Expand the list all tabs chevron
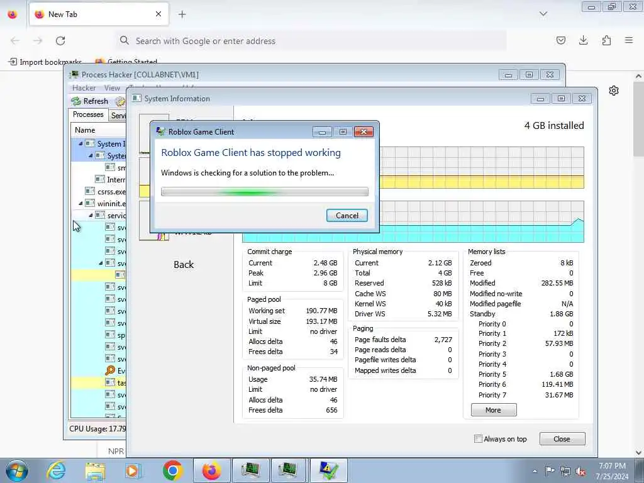The image size is (644, 483). pos(543,14)
